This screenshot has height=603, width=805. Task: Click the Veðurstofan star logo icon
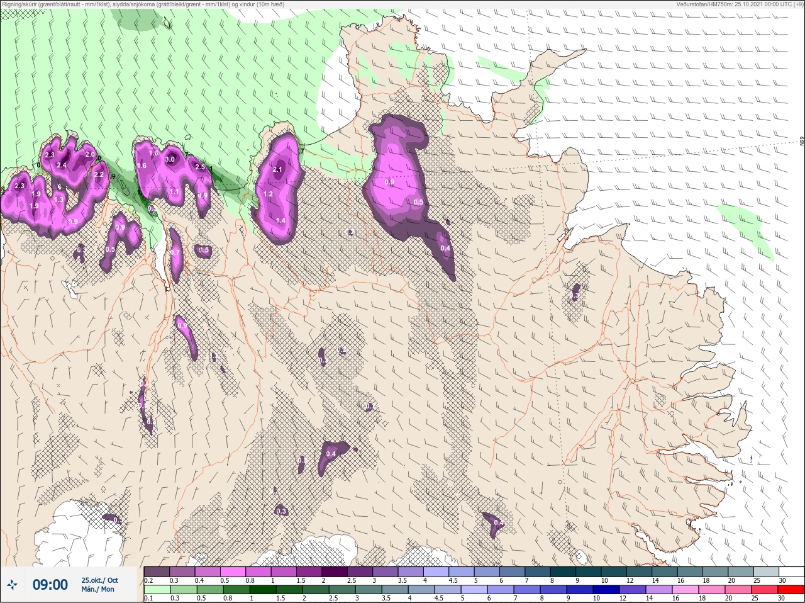click(x=11, y=585)
